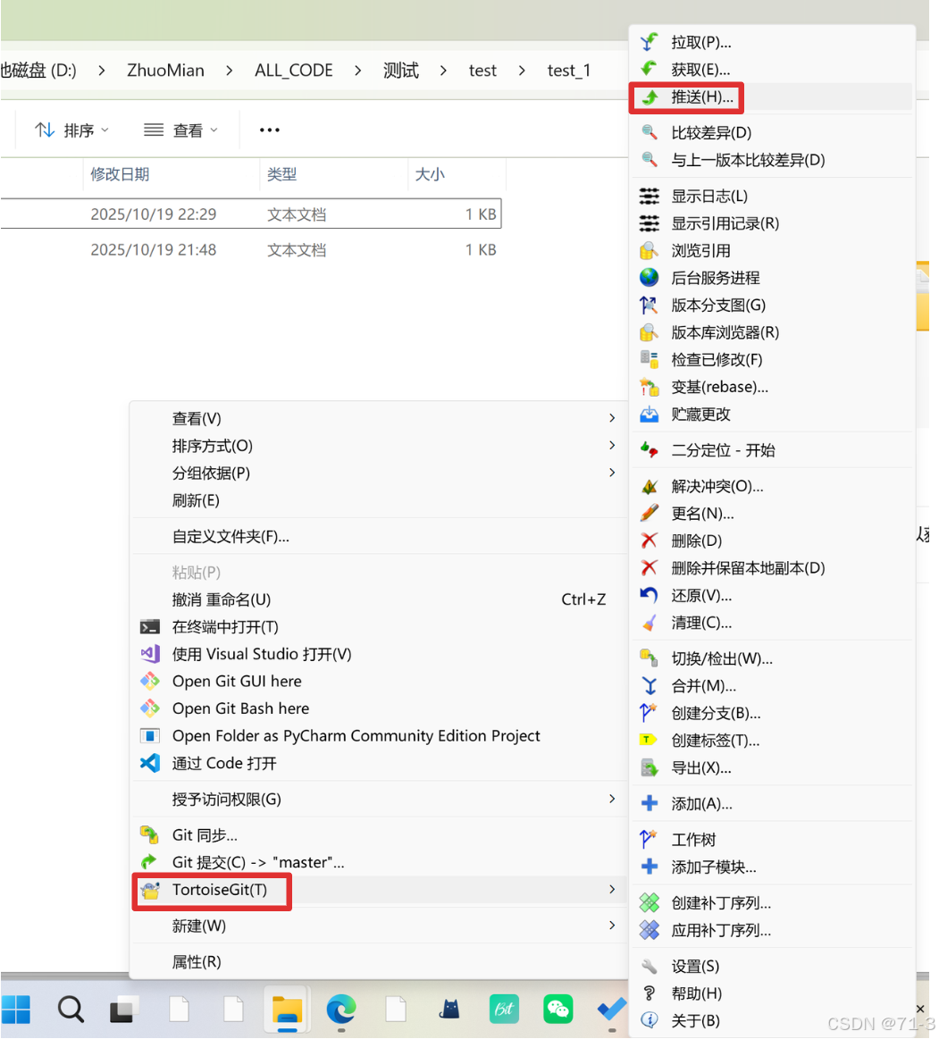Click the Fetch (获取) green arrow icon
The height and width of the screenshot is (1039, 939).
pos(649,70)
